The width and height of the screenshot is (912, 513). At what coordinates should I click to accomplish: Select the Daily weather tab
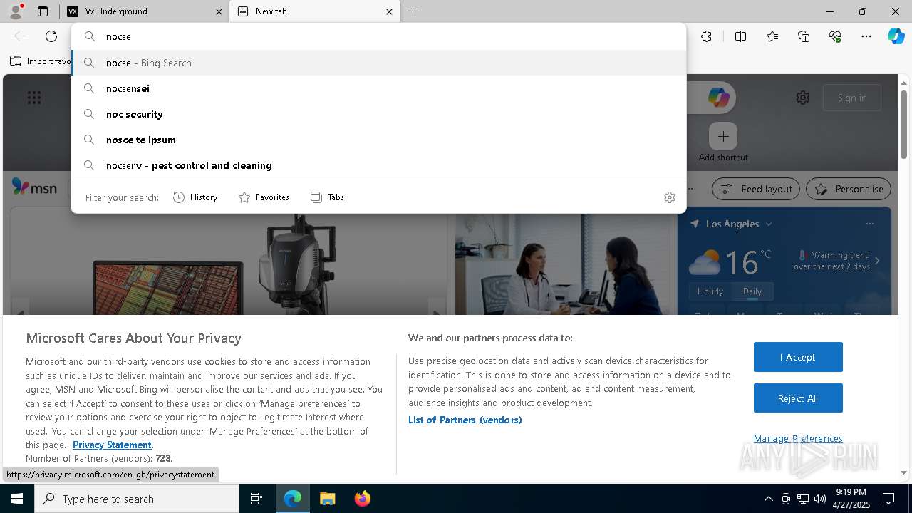coord(752,291)
